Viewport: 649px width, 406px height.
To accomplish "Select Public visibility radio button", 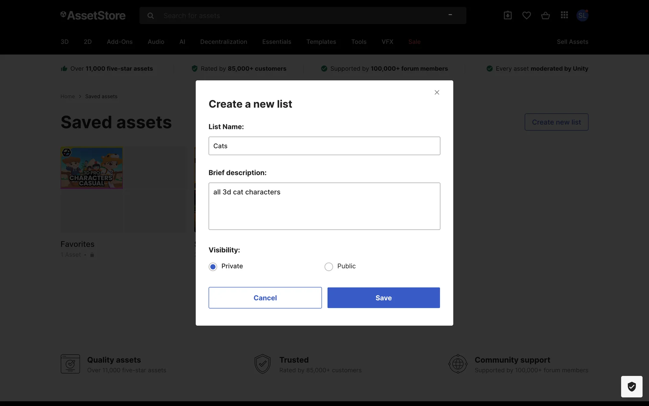I will (x=329, y=267).
